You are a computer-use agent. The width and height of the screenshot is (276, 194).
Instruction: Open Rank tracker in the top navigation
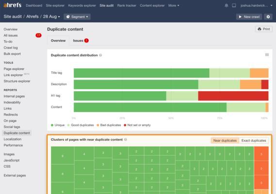point(127,5)
